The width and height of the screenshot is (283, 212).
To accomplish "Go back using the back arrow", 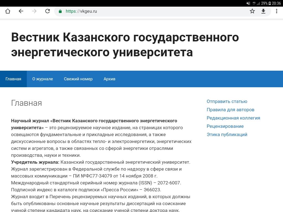I will 21,11.
